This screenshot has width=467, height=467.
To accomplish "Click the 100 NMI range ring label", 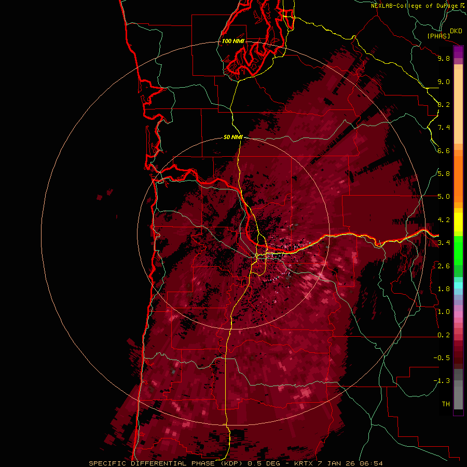I will coord(233,41).
